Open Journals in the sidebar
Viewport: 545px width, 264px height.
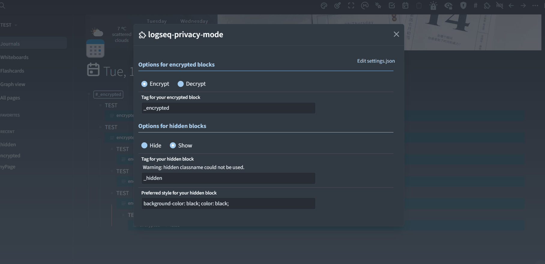click(33, 44)
